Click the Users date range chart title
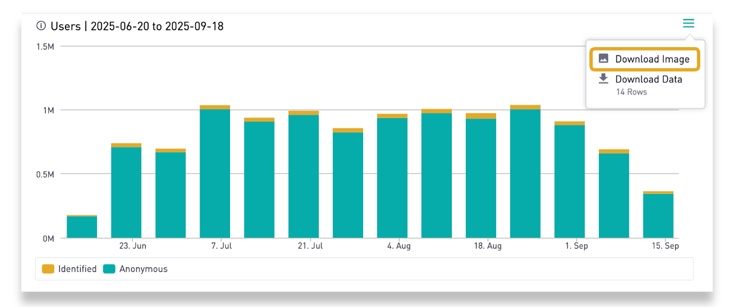Screen dimensions: 733x307 coord(137,26)
